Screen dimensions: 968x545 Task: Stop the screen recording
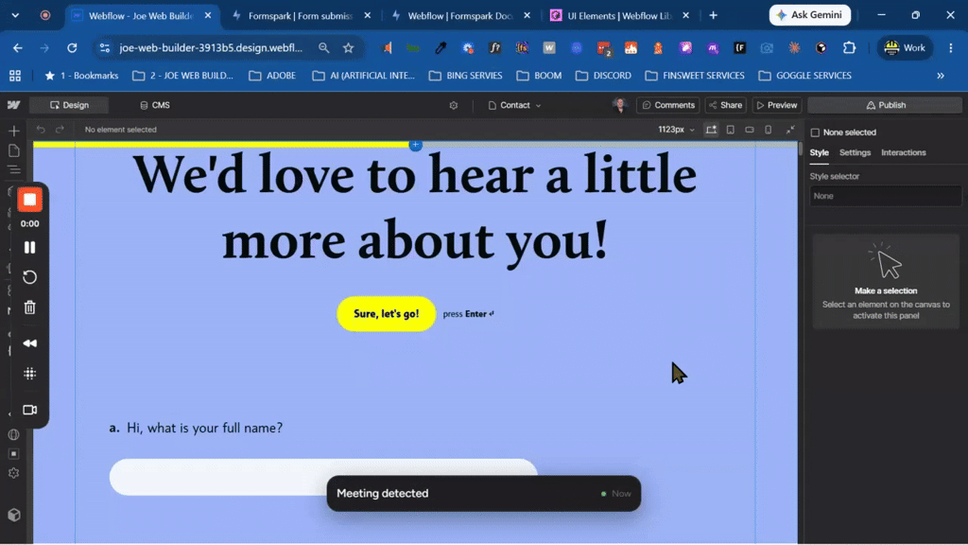(x=29, y=200)
